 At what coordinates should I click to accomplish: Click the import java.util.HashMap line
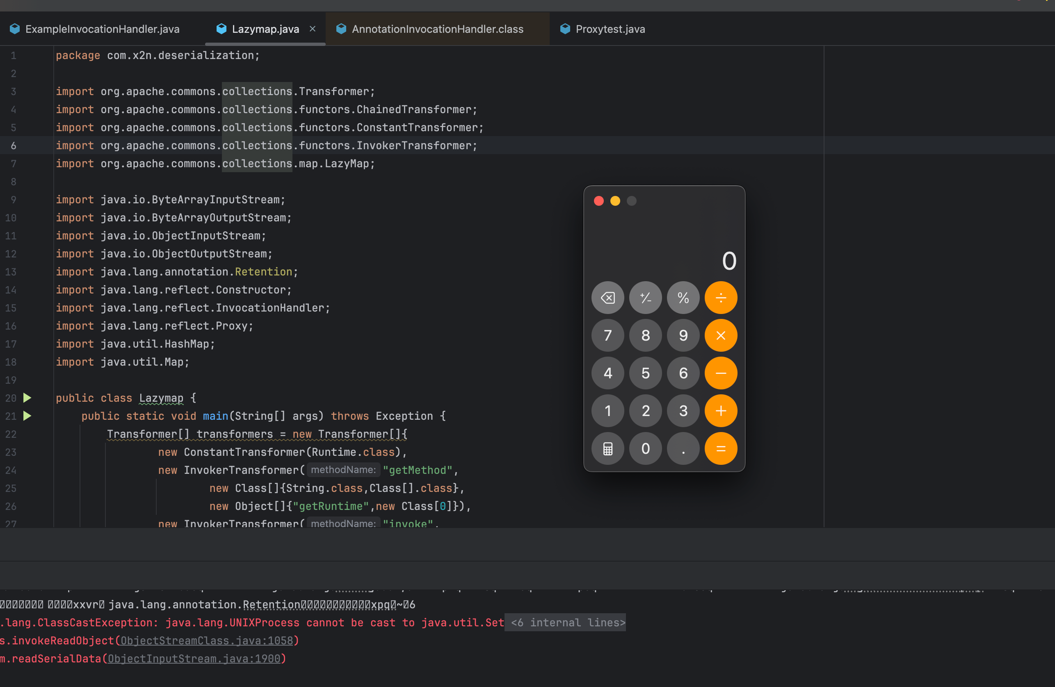(x=135, y=344)
